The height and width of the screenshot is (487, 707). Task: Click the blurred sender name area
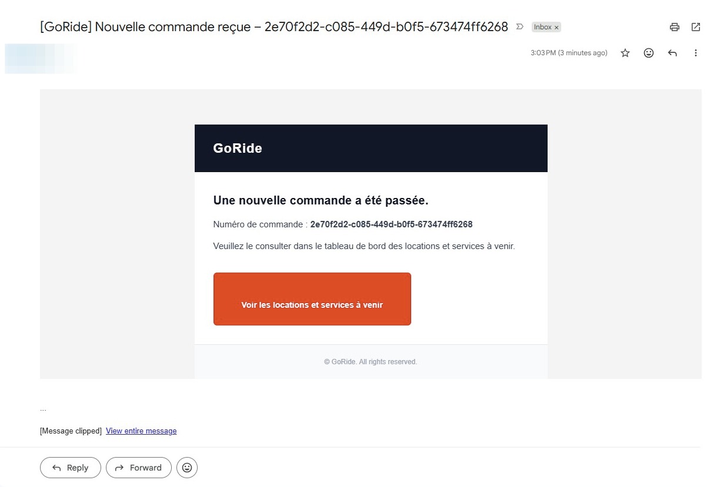pyautogui.click(x=40, y=59)
